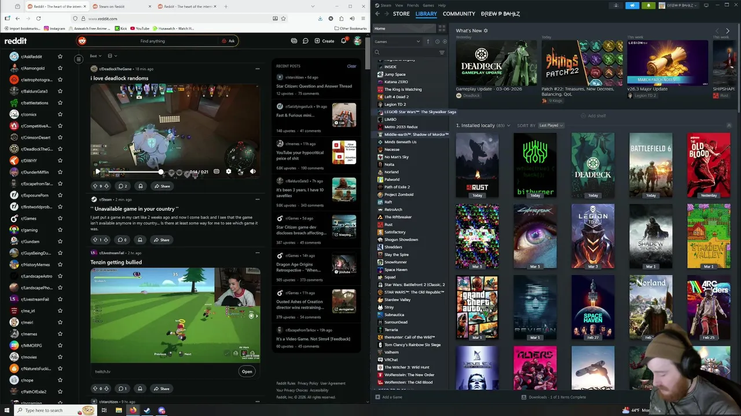Click Add a Game in Steam

point(389,397)
